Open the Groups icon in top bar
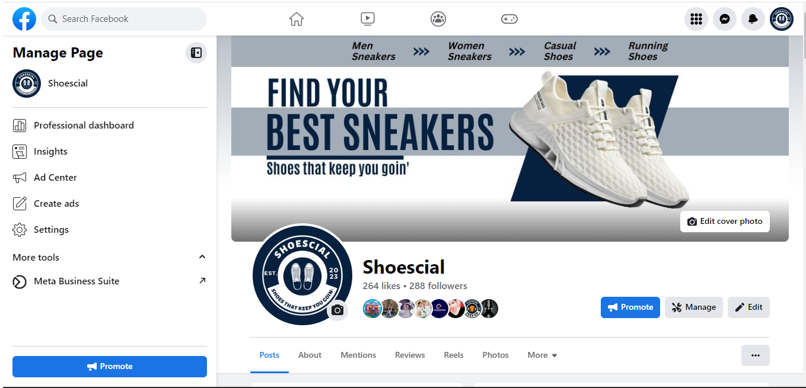 (x=438, y=19)
